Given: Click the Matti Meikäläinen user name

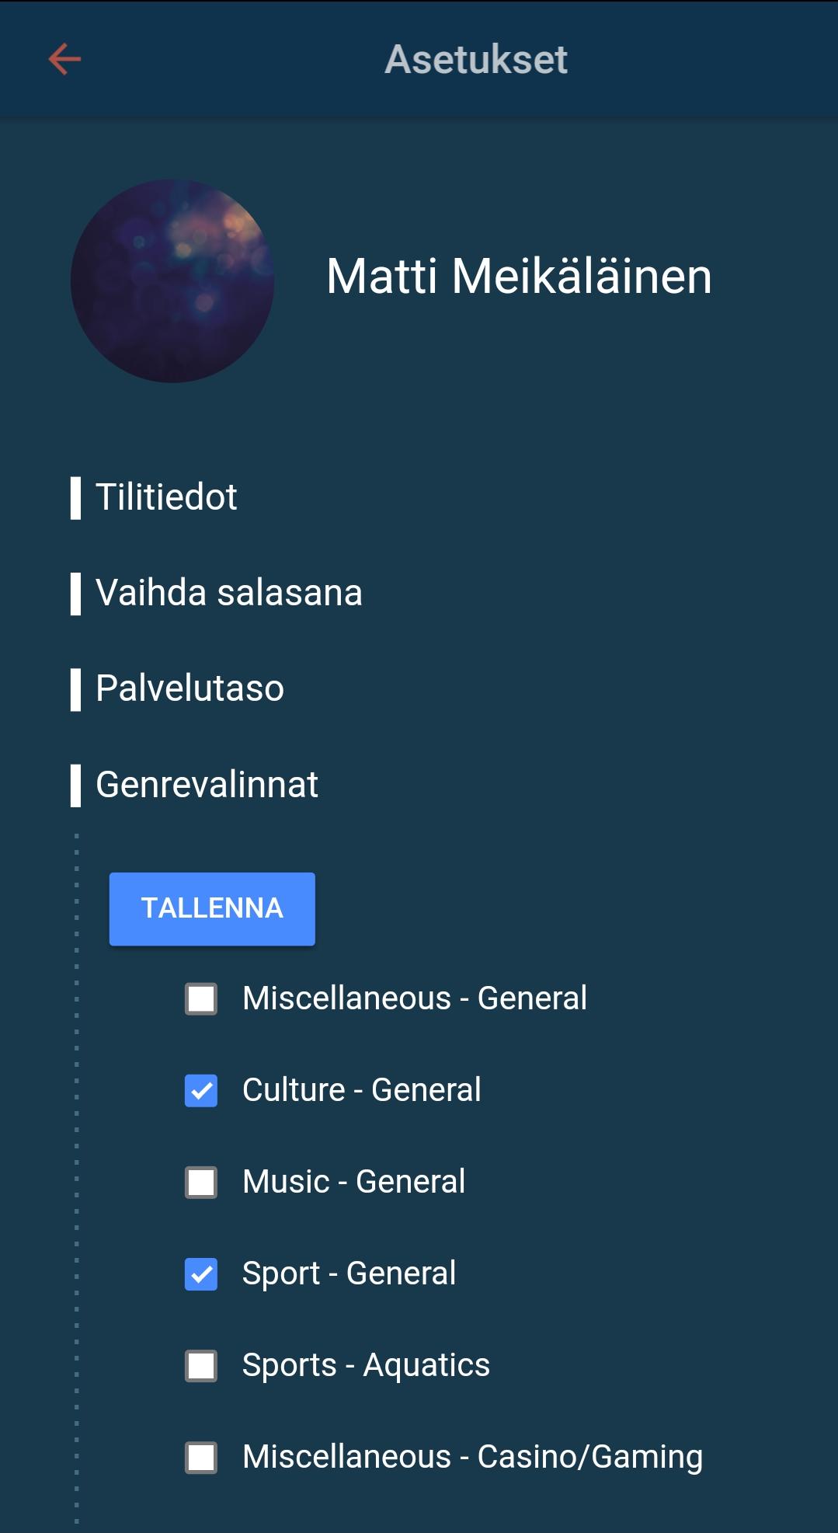Looking at the screenshot, I should (x=519, y=277).
